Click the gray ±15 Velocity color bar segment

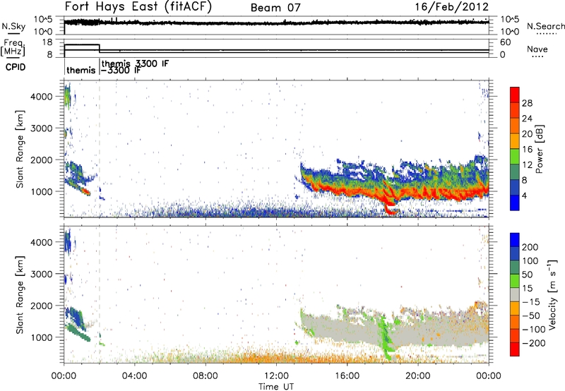click(x=515, y=294)
